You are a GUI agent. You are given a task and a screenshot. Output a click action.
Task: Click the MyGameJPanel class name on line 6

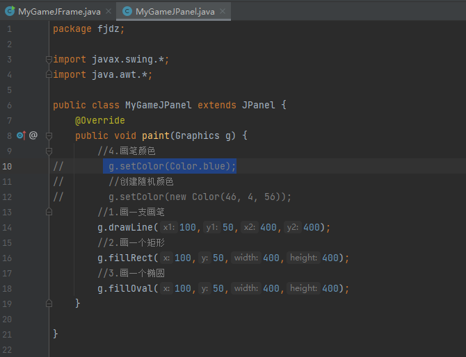(158, 105)
